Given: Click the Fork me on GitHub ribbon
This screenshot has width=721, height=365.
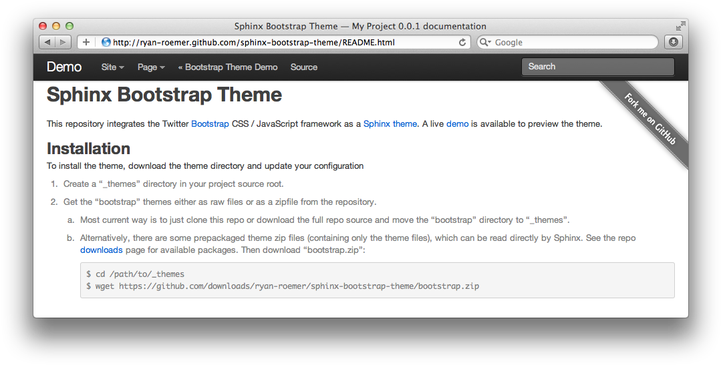Looking at the screenshot, I should 650,119.
